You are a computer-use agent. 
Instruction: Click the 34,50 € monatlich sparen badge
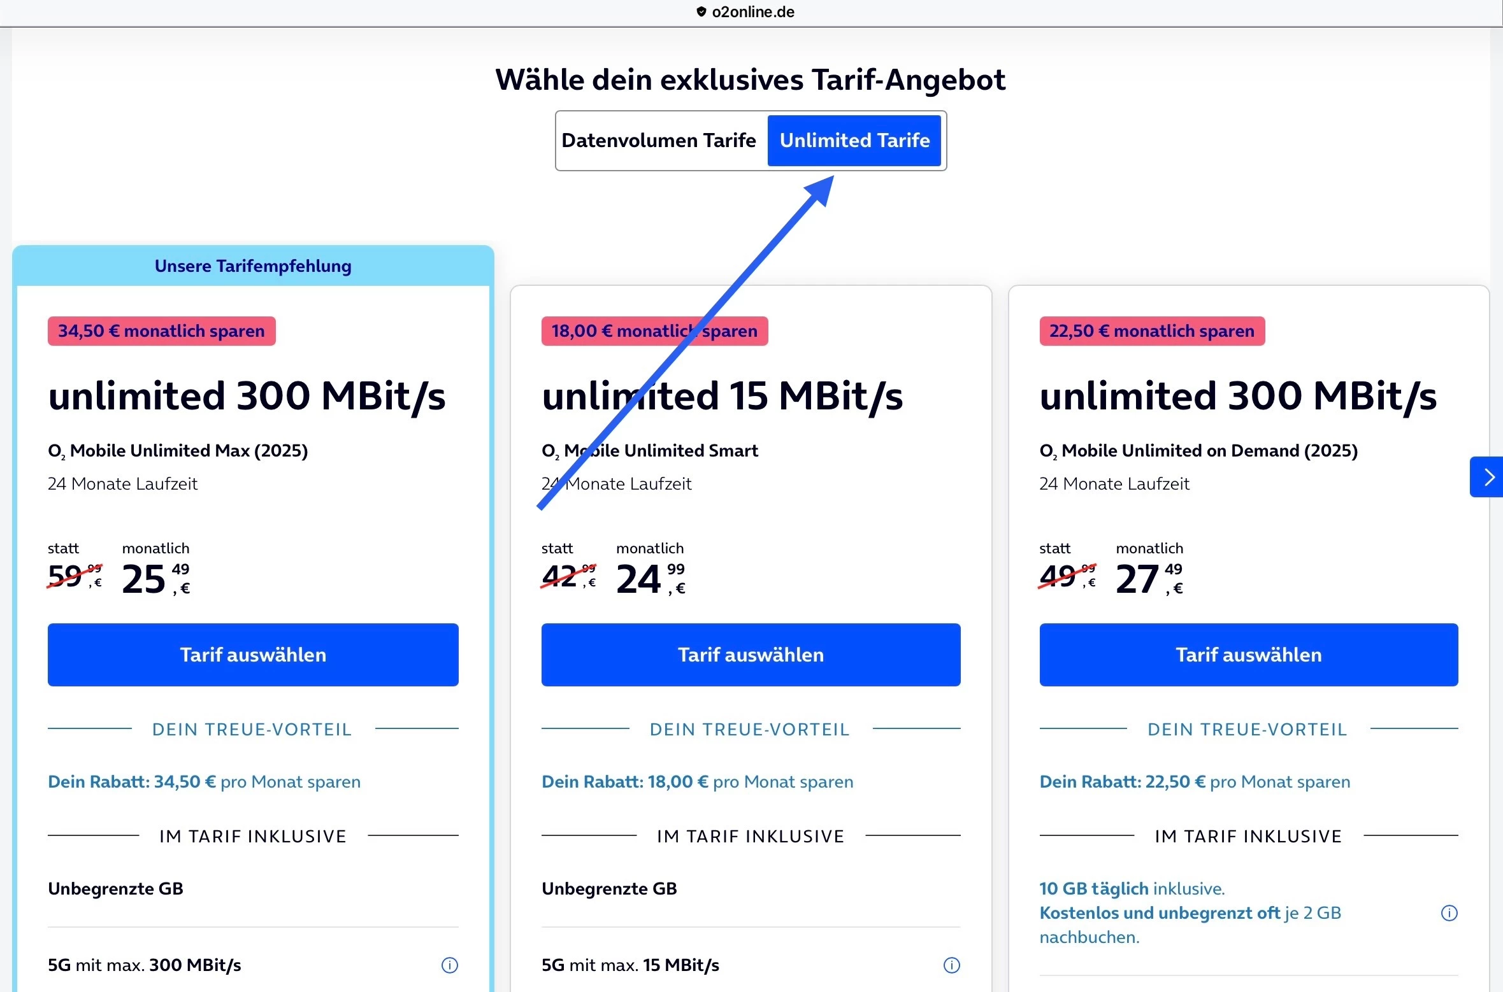(161, 331)
